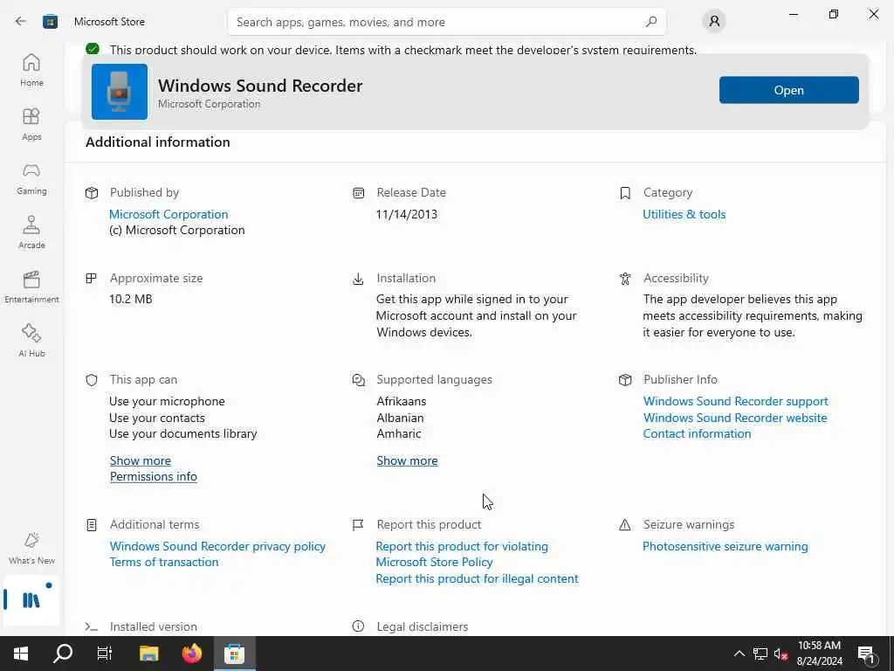Click the Report this product flag icon
The image size is (894, 671).
coord(358,525)
